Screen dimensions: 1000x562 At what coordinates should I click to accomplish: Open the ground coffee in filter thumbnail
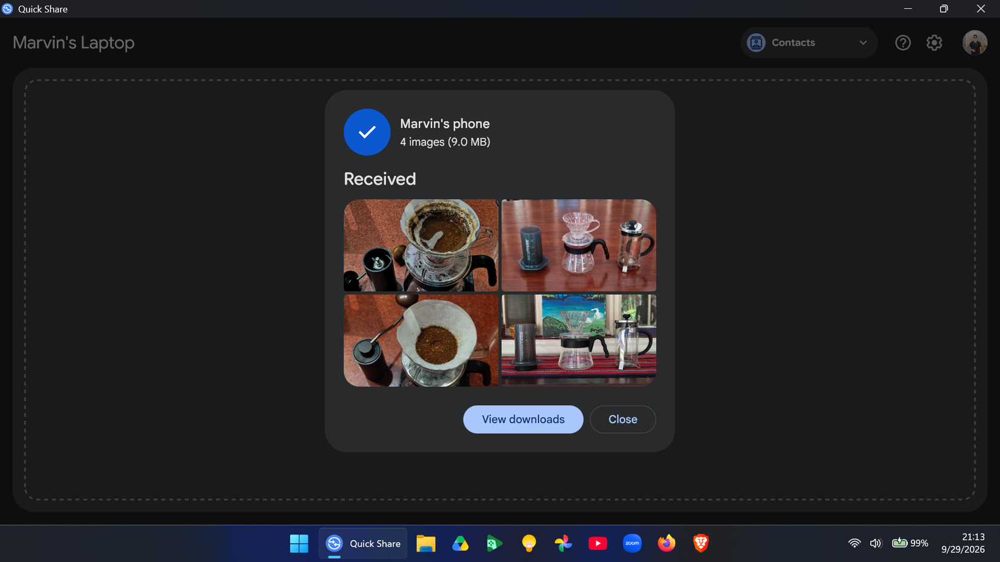(421, 340)
